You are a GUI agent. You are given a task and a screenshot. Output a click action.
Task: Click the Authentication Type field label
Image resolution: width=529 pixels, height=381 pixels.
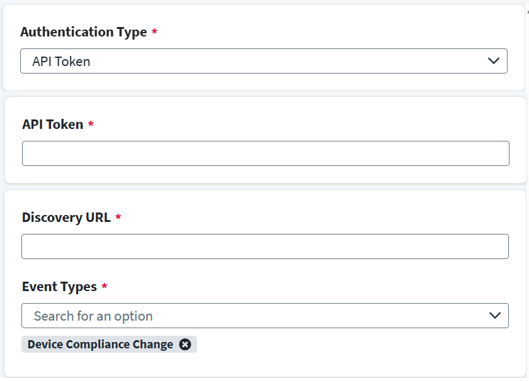(83, 32)
